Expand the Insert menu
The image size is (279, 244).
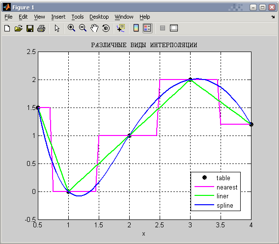[58, 17]
